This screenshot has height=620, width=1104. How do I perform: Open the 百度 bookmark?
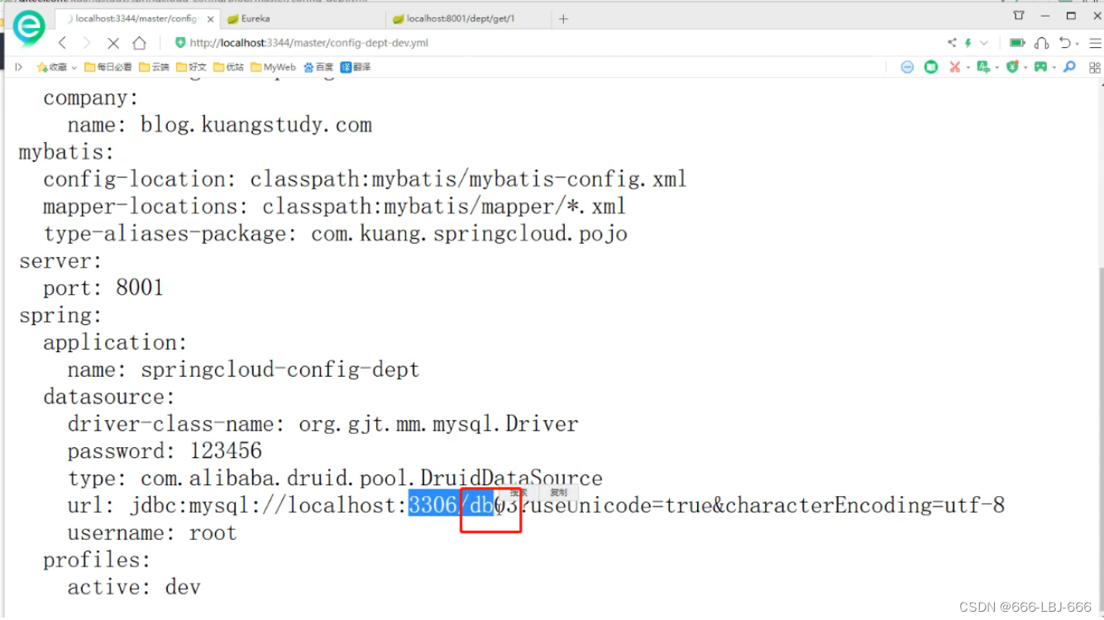coord(318,67)
